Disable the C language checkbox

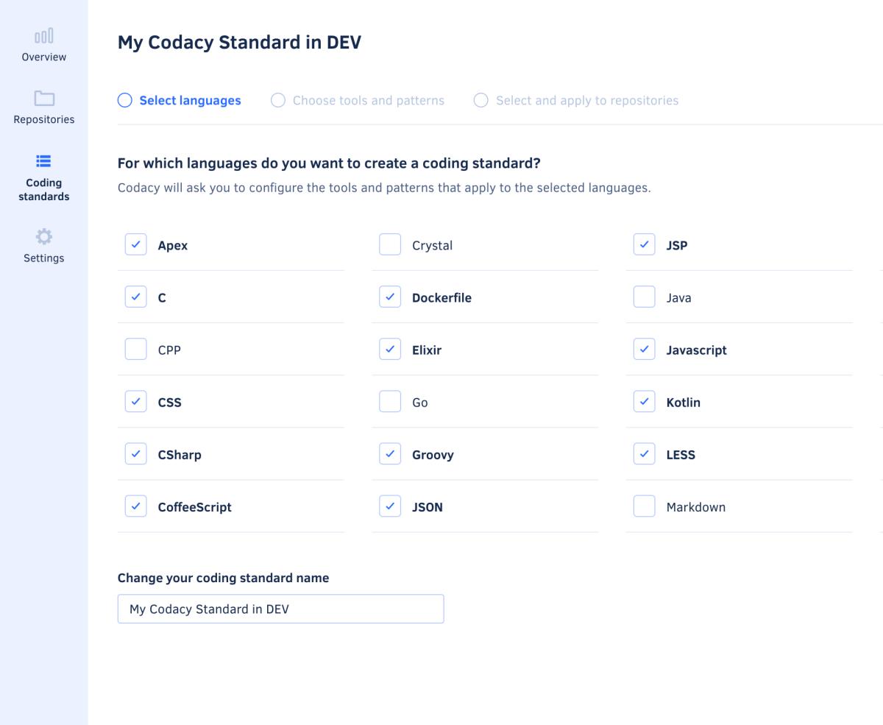[x=135, y=296]
